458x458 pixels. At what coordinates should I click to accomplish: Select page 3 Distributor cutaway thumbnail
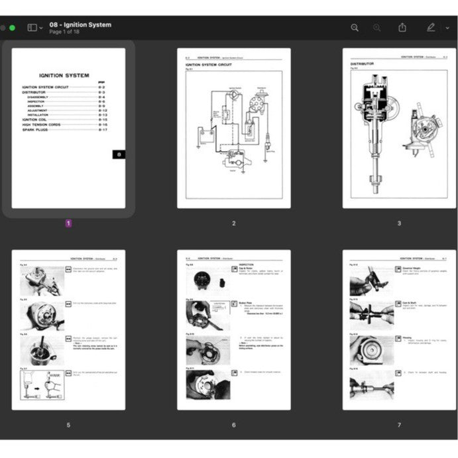click(399, 128)
